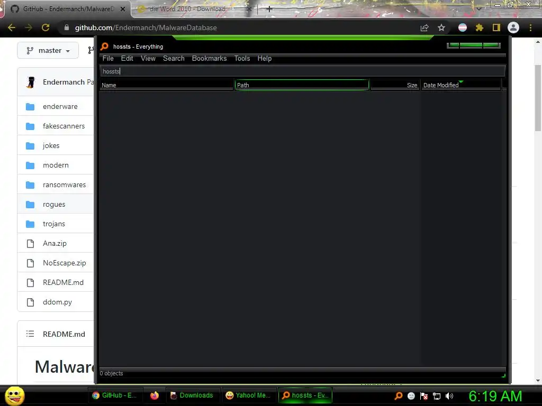
Task: Launch Firefox from the taskbar
Action: (x=154, y=395)
